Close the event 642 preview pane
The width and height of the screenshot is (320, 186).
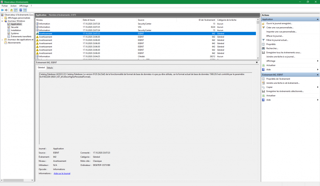pyautogui.click(x=257, y=62)
